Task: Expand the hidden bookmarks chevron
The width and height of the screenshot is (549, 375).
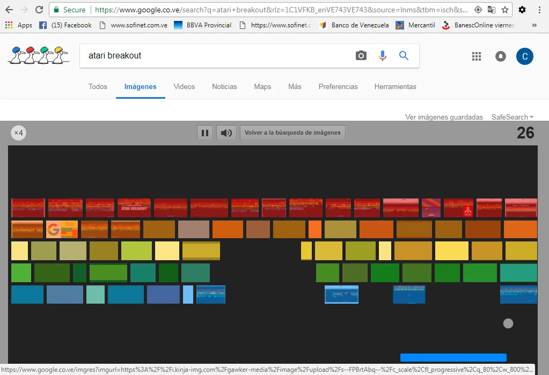Action: pos(535,25)
